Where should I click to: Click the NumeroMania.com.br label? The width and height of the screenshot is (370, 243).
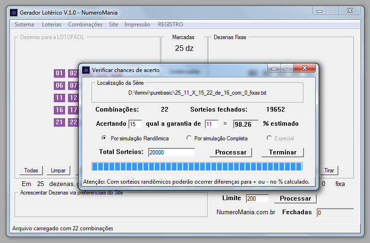pos(246,212)
